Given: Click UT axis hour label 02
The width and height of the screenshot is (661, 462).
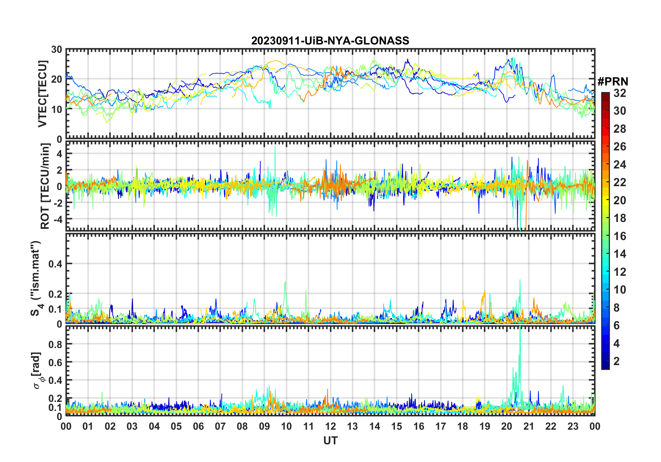Looking at the screenshot, I should 110,426.
